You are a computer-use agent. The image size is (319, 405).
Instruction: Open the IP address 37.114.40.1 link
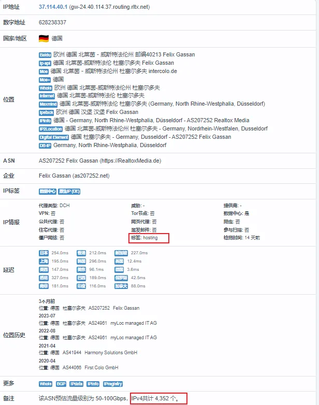pos(52,7)
